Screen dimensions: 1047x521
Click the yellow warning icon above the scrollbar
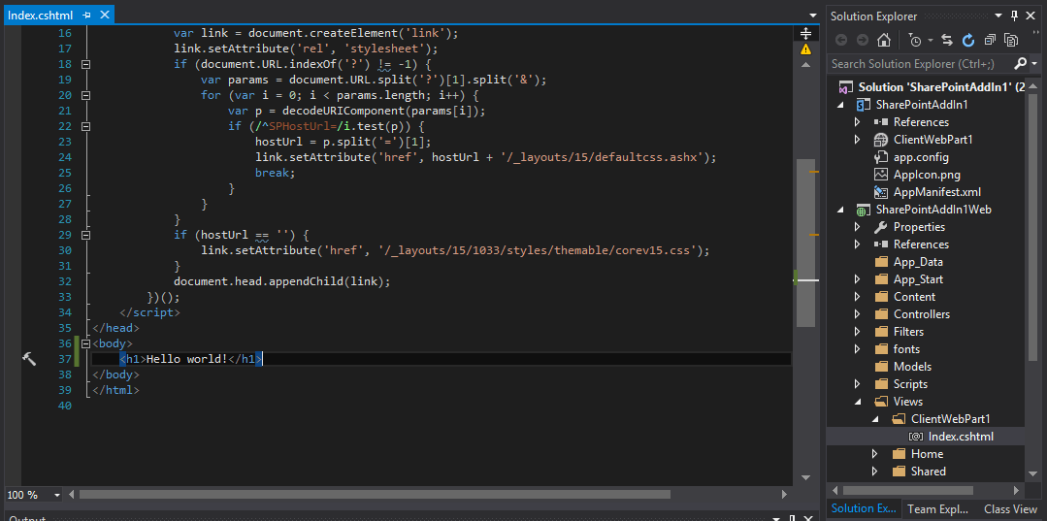[806, 49]
